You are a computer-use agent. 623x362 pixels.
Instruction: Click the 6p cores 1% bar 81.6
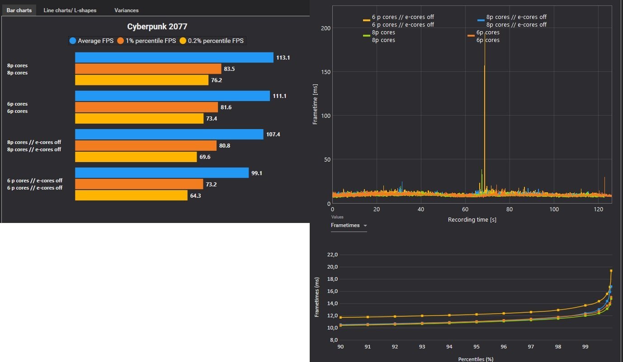point(146,107)
